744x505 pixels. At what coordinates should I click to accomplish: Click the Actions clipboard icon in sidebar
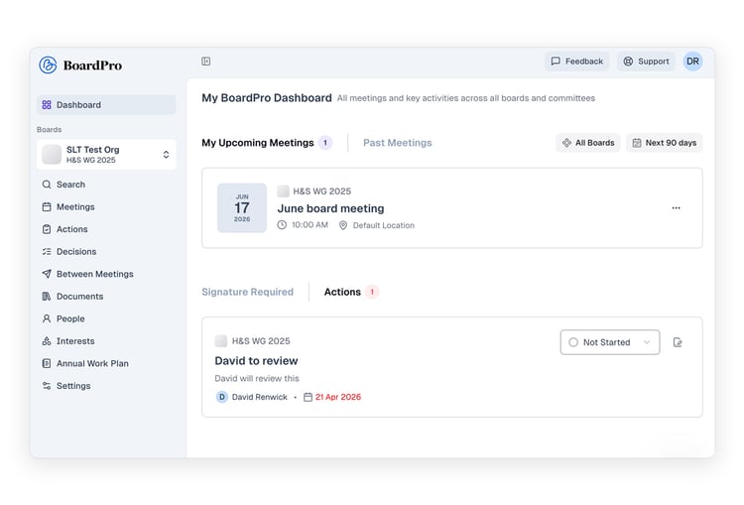click(x=47, y=229)
